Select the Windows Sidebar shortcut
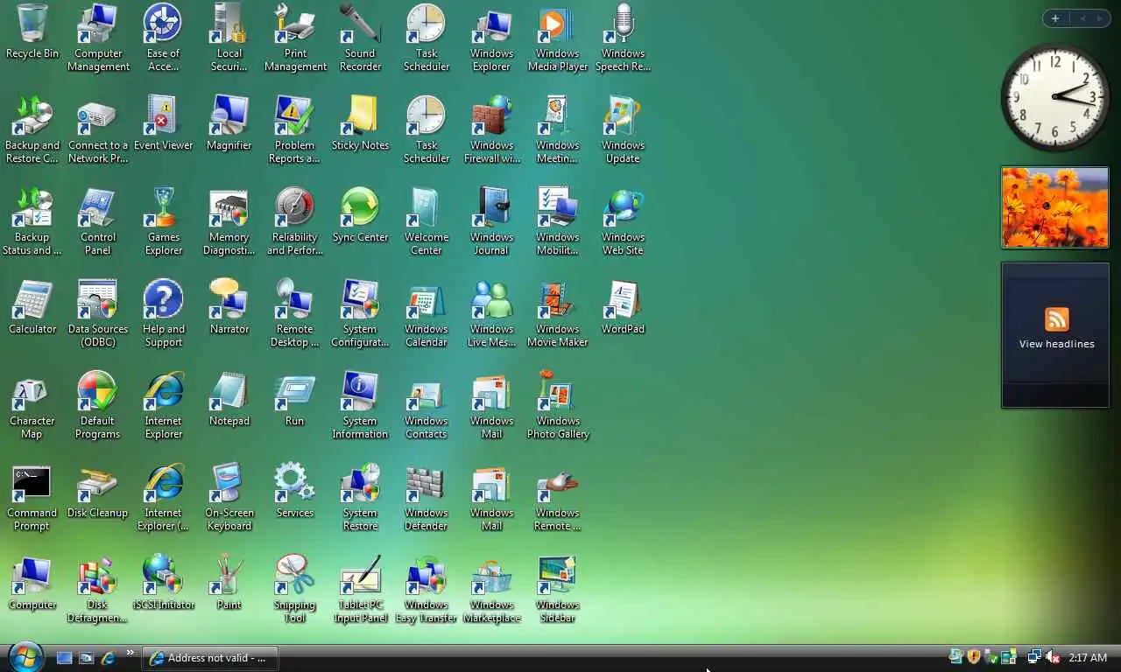This screenshot has width=1121, height=672. click(558, 589)
